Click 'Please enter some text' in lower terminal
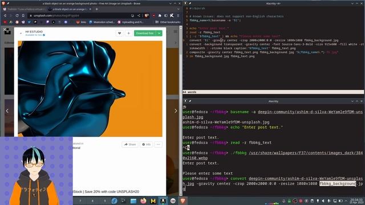The width and height of the screenshot is (365, 205). [208, 173]
